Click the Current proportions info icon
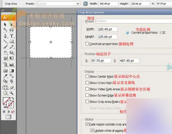 tap(127, 33)
